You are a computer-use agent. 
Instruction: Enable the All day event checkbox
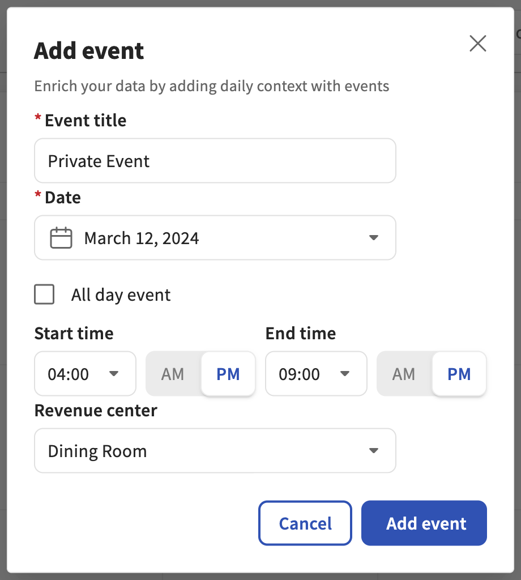coord(44,295)
